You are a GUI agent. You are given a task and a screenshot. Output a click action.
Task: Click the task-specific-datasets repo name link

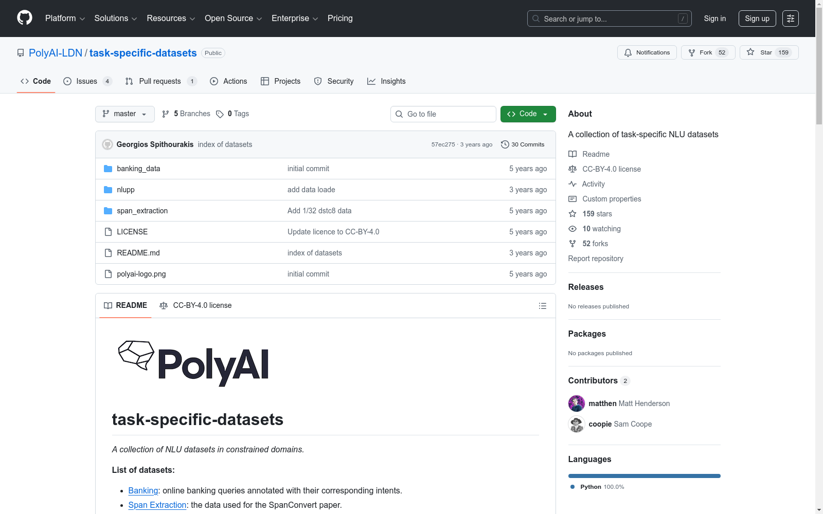[x=143, y=53]
